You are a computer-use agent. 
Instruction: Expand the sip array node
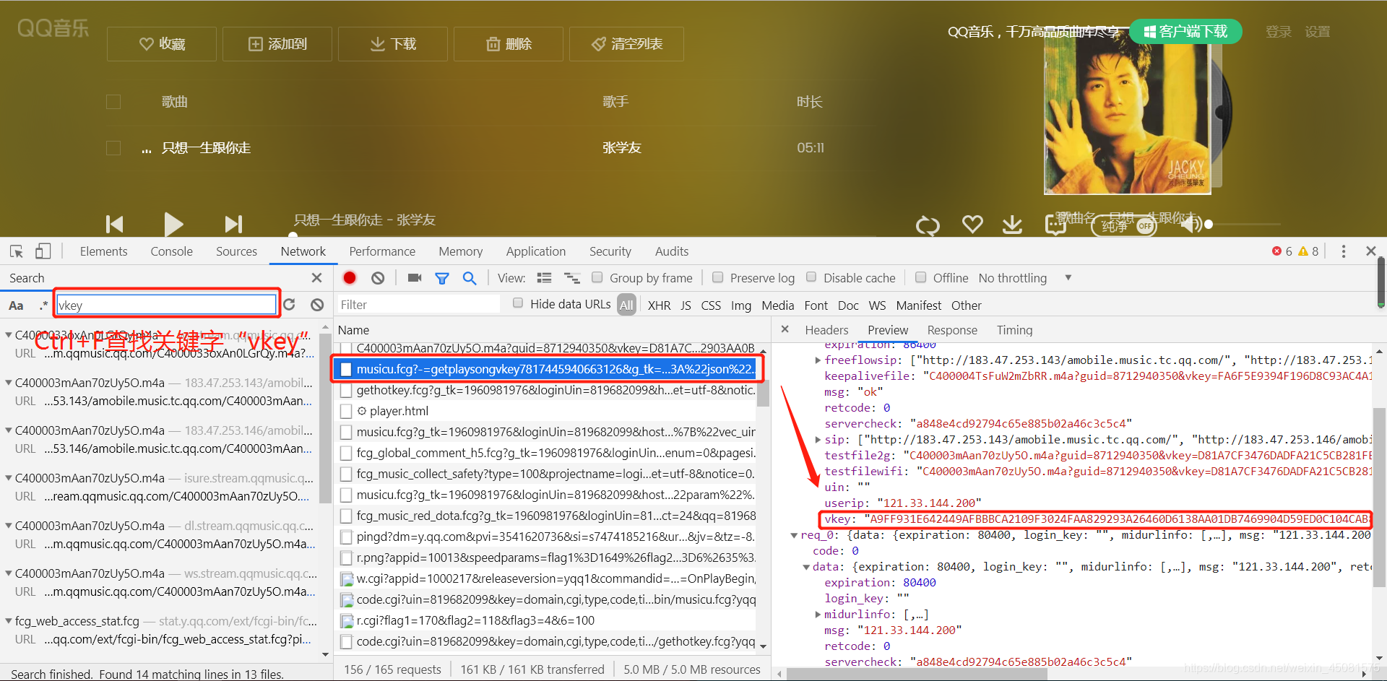(818, 439)
